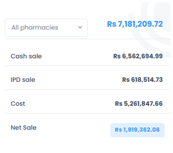The width and height of the screenshot is (173, 153).
Task: Click the 'Rs' prefix inside Net Sale badge
Action: (118, 130)
